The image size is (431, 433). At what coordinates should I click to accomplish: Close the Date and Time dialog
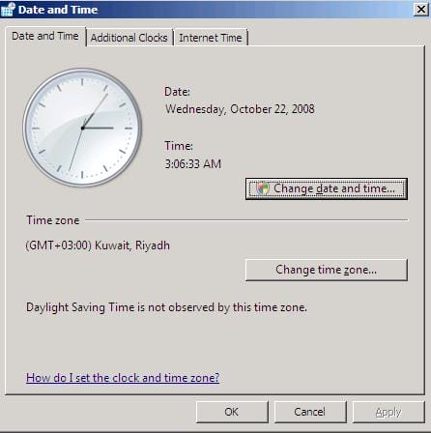(x=421, y=10)
